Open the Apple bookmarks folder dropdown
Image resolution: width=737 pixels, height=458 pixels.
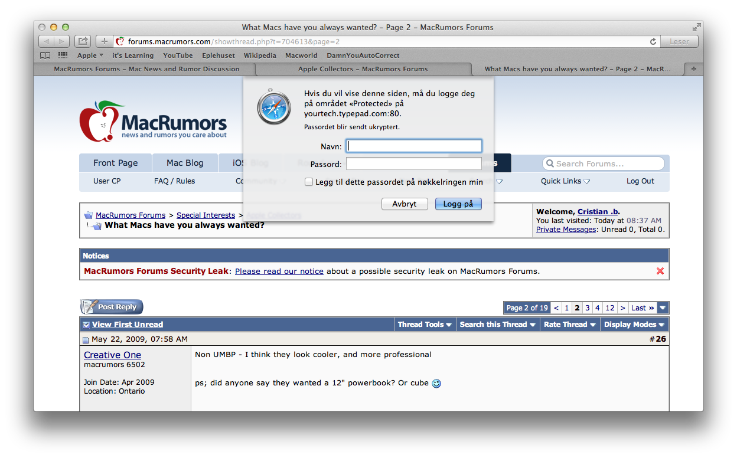click(90, 55)
